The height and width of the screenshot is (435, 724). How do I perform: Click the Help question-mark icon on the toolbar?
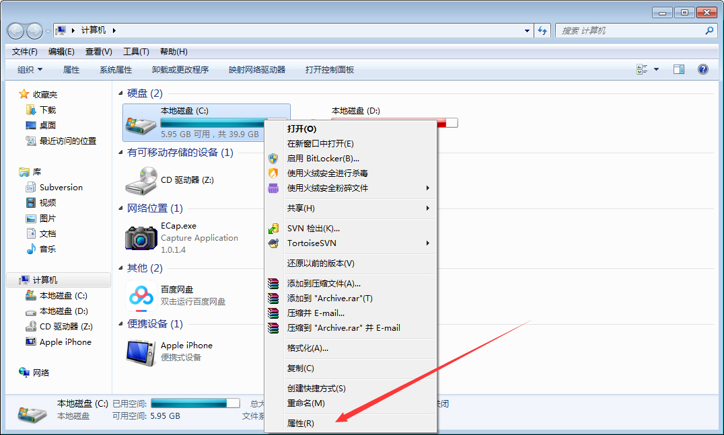pyautogui.click(x=703, y=69)
